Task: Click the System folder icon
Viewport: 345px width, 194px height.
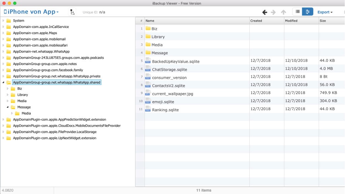Action: click(x=9, y=21)
